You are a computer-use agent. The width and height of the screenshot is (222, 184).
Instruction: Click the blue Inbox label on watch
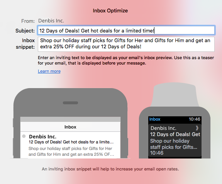pos(155,119)
